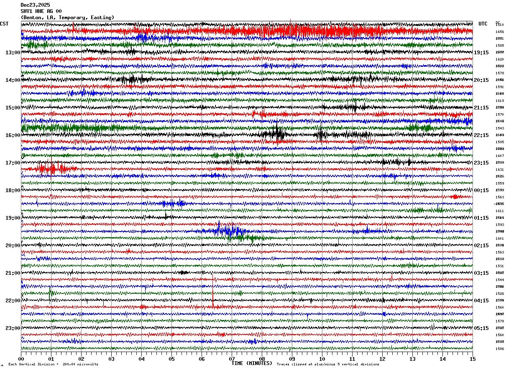Click DC offset value 1620

[x=500, y=59]
